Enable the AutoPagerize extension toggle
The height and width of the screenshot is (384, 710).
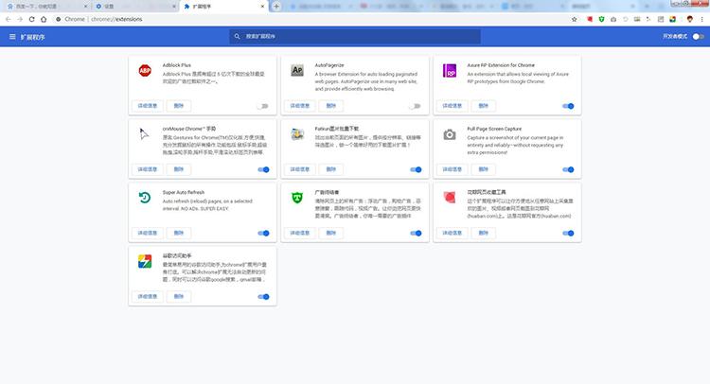[416, 106]
